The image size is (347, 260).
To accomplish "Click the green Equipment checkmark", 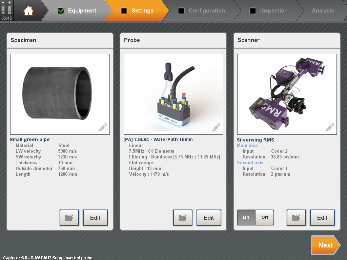I will point(61,10).
